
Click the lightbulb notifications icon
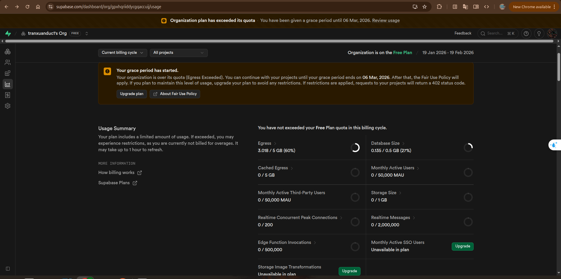[x=539, y=33]
